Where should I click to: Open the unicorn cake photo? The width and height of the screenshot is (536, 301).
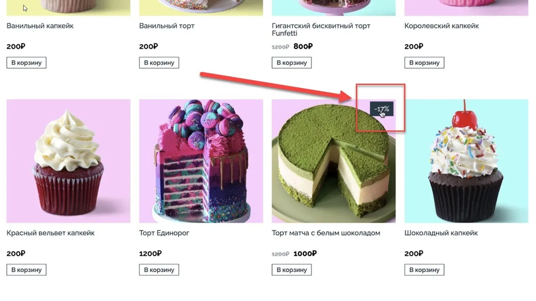tap(201, 161)
